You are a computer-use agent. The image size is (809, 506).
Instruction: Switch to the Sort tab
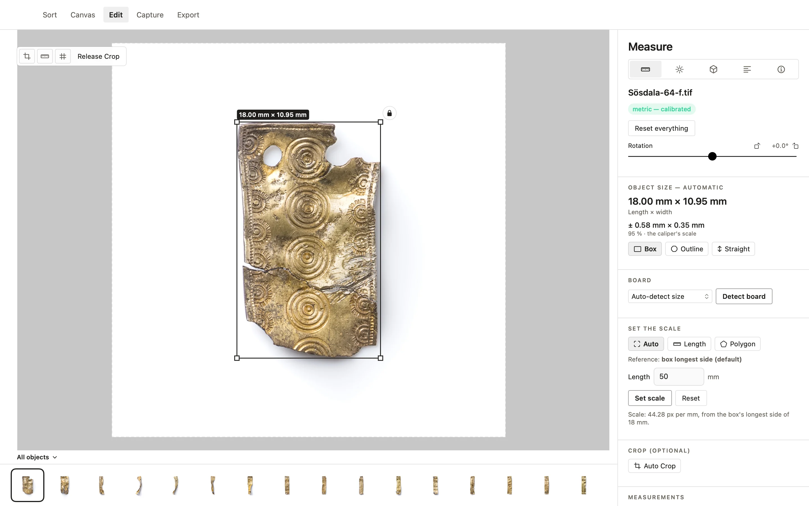point(49,15)
